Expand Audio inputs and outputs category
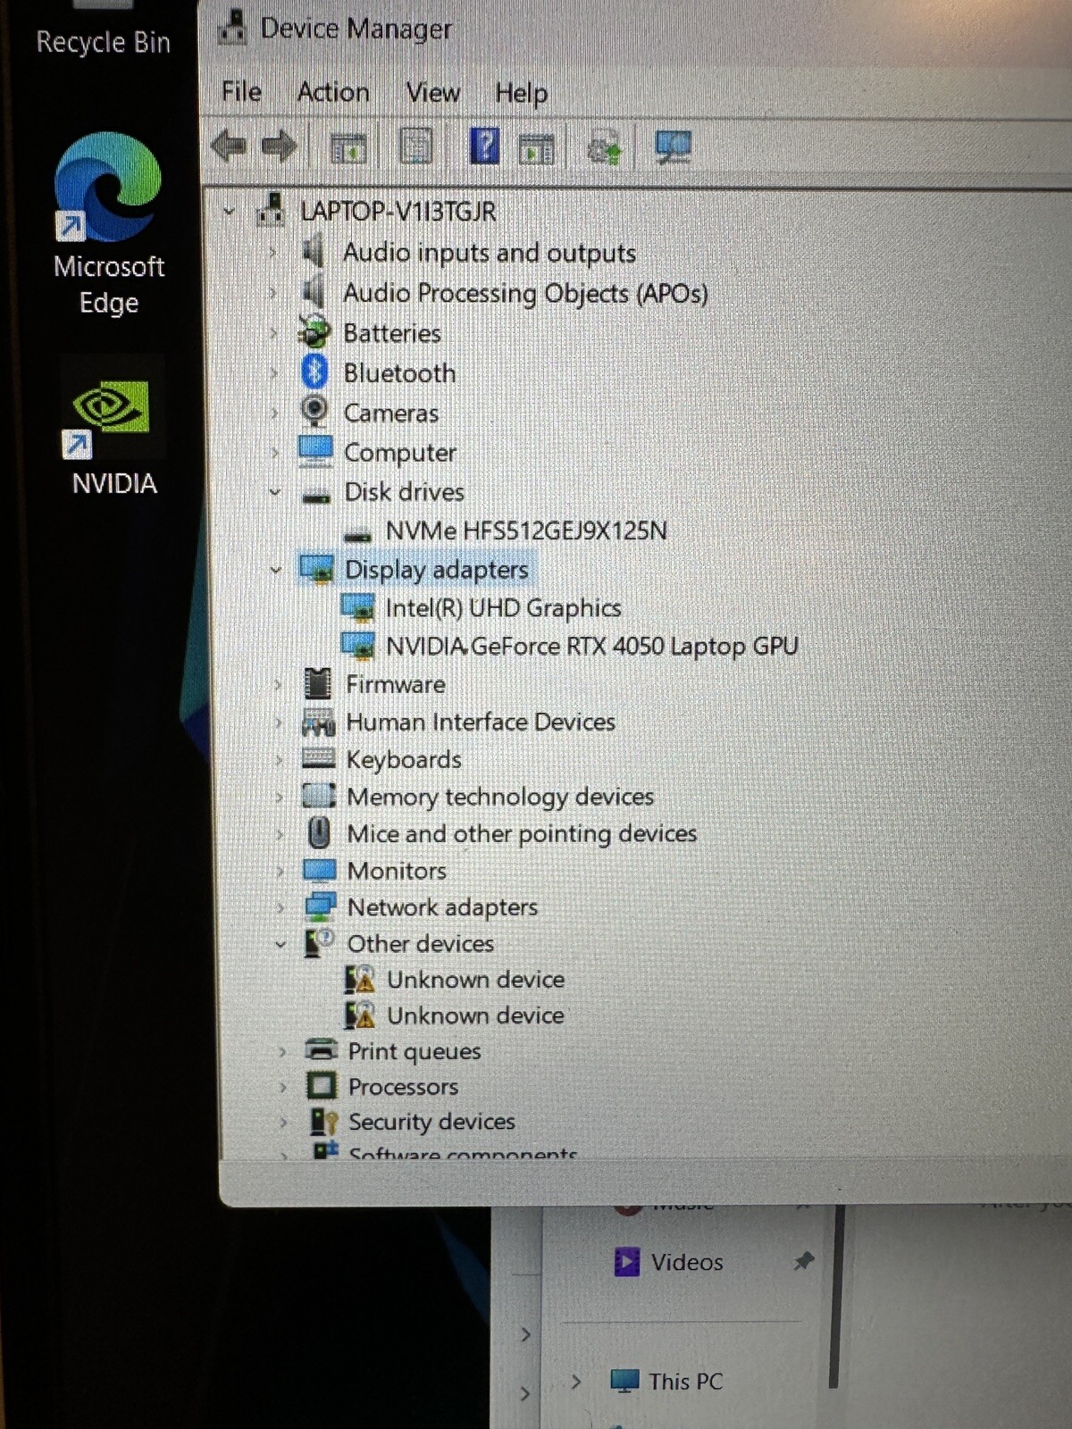The image size is (1072, 1429). 273,253
